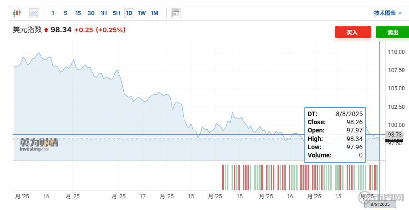Viewport: 409px width, 210px height.
Task: Choose the 5H timeframe
Action: click(116, 13)
